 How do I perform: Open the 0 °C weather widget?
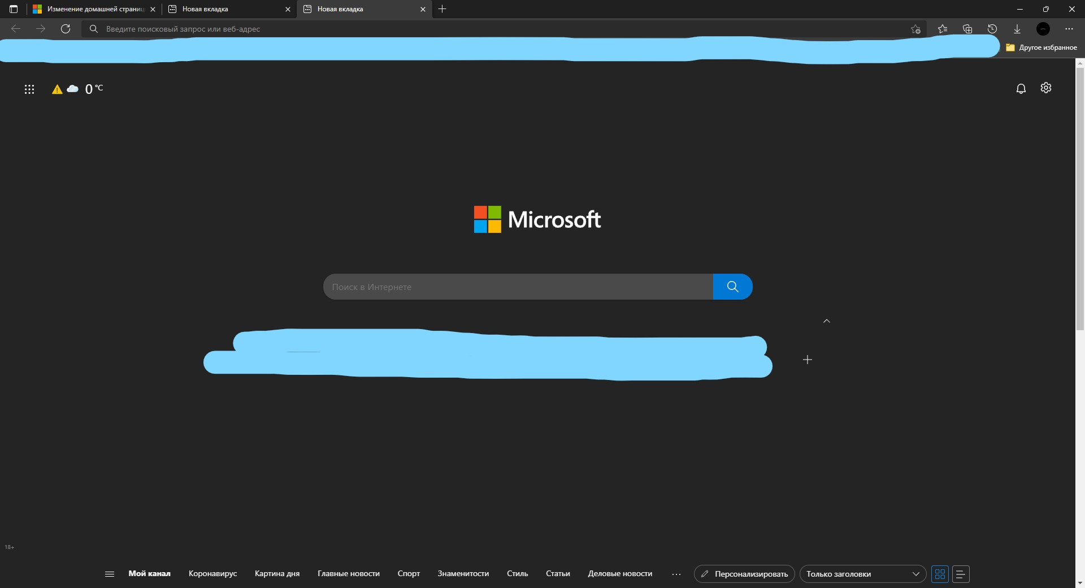[94, 89]
